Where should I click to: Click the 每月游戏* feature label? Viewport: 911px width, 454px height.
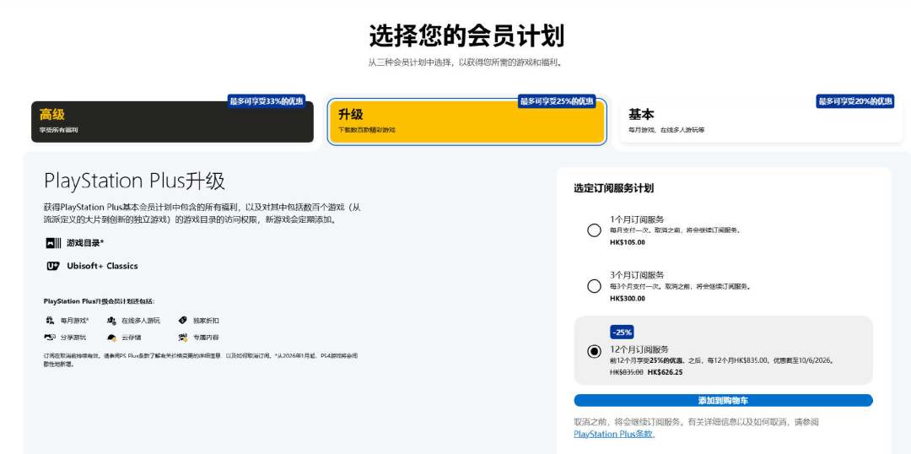click(x=75, y=321)
